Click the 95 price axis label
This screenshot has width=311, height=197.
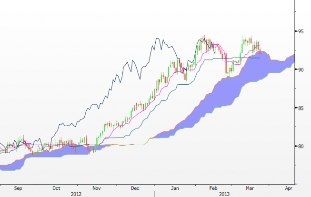point(301,31)
